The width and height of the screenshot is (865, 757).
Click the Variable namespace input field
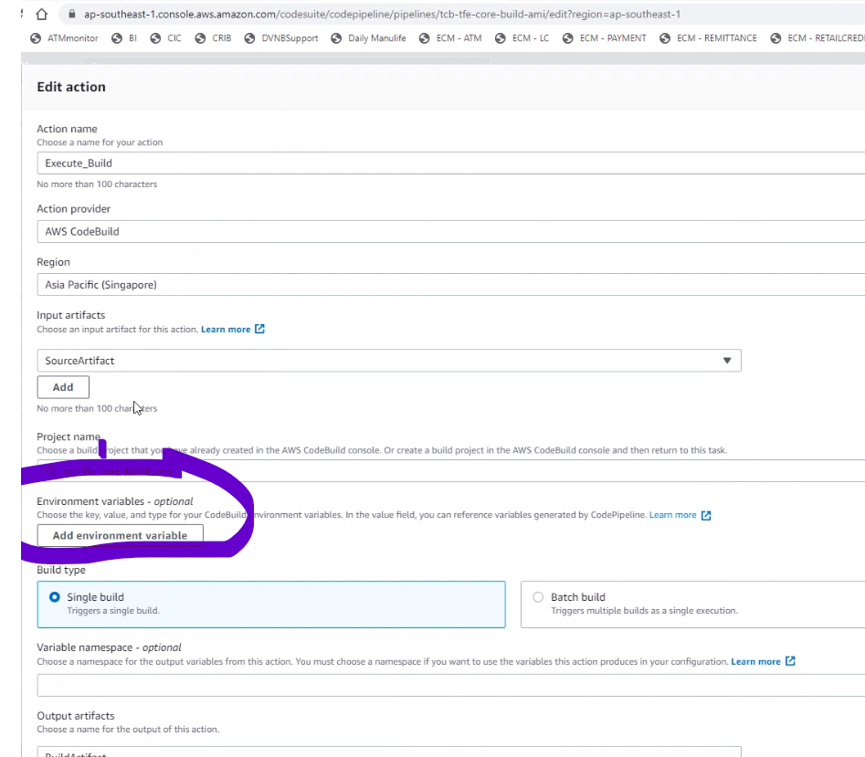click(x=448, y=686)
